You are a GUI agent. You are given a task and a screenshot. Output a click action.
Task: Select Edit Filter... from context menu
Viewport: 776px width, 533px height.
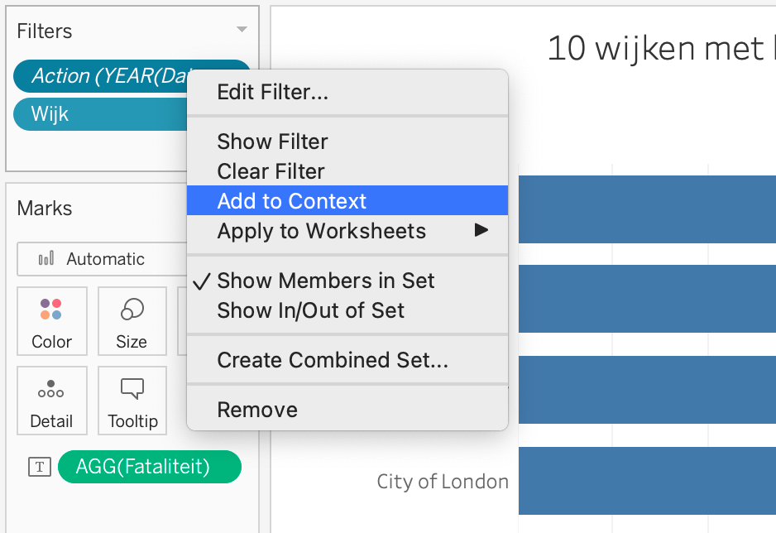pos(272,92)
